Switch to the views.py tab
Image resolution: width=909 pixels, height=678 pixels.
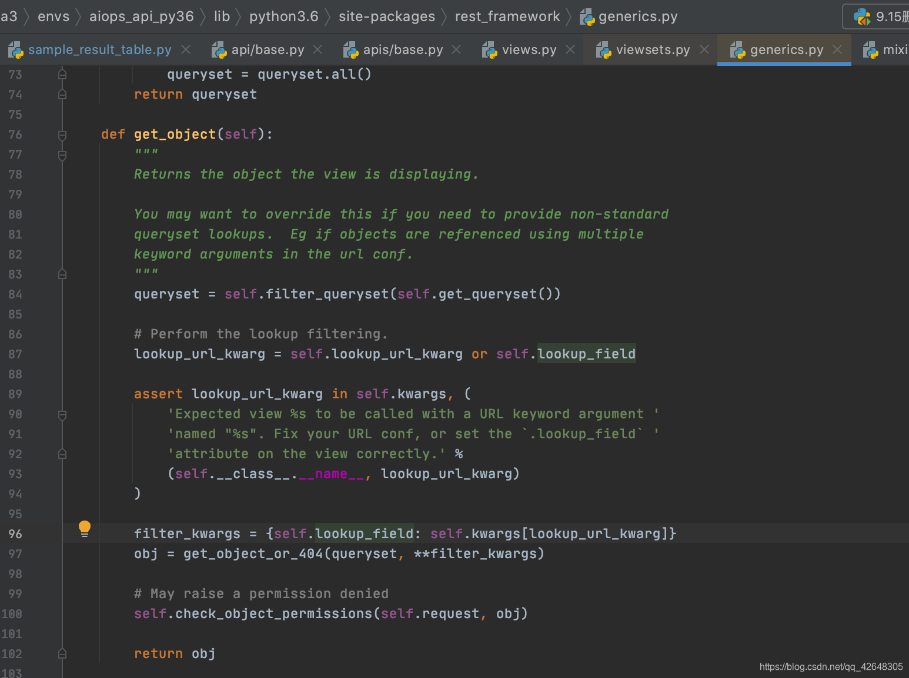tap(529, 50)
